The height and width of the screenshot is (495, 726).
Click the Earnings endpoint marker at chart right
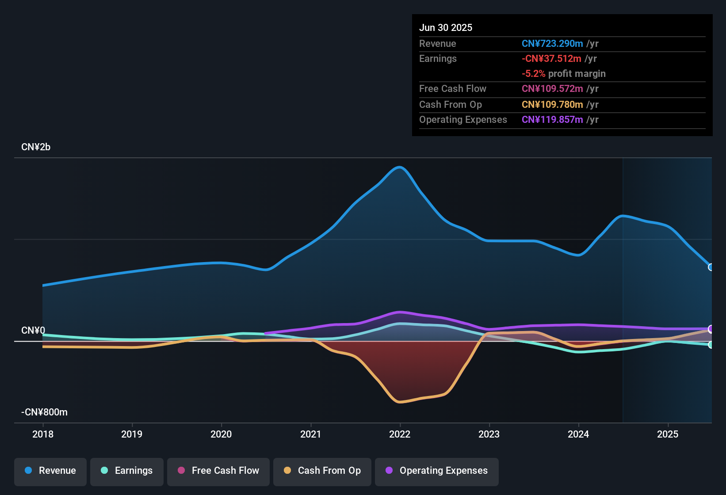(711, 345)
